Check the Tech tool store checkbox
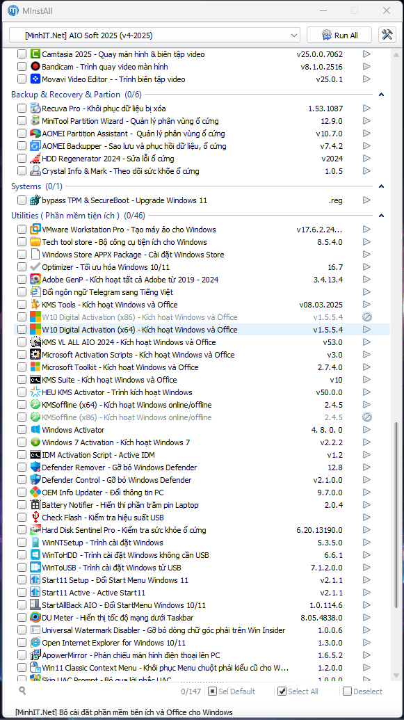Image resolution: width=404 pixels, height=720 pixels. [x=22, y=242]
